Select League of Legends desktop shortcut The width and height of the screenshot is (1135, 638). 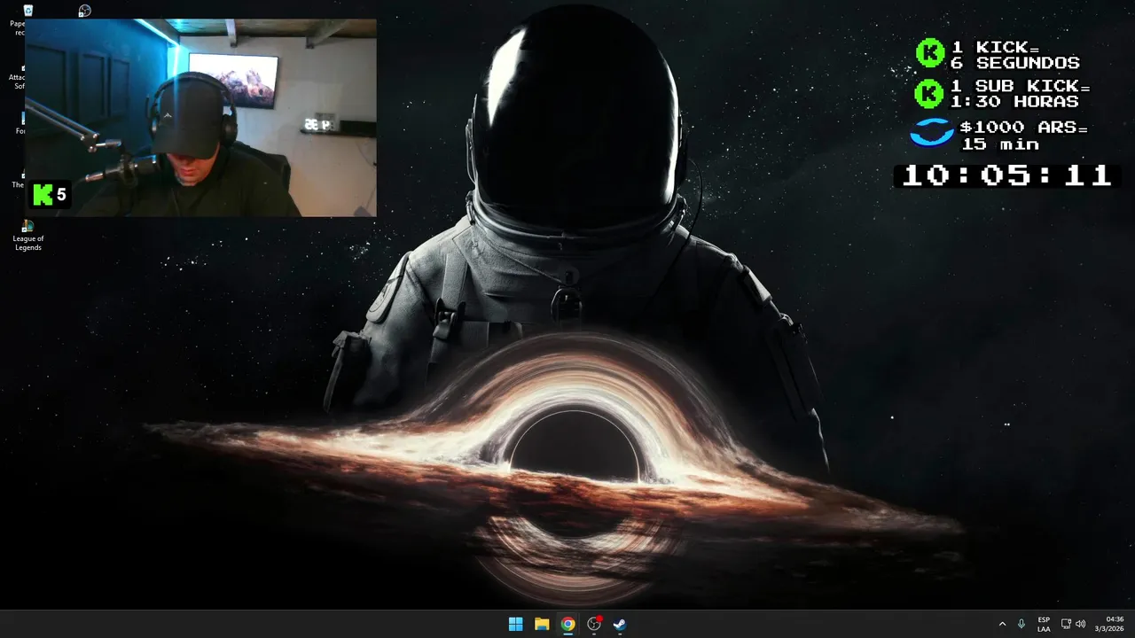click(28, 235)
